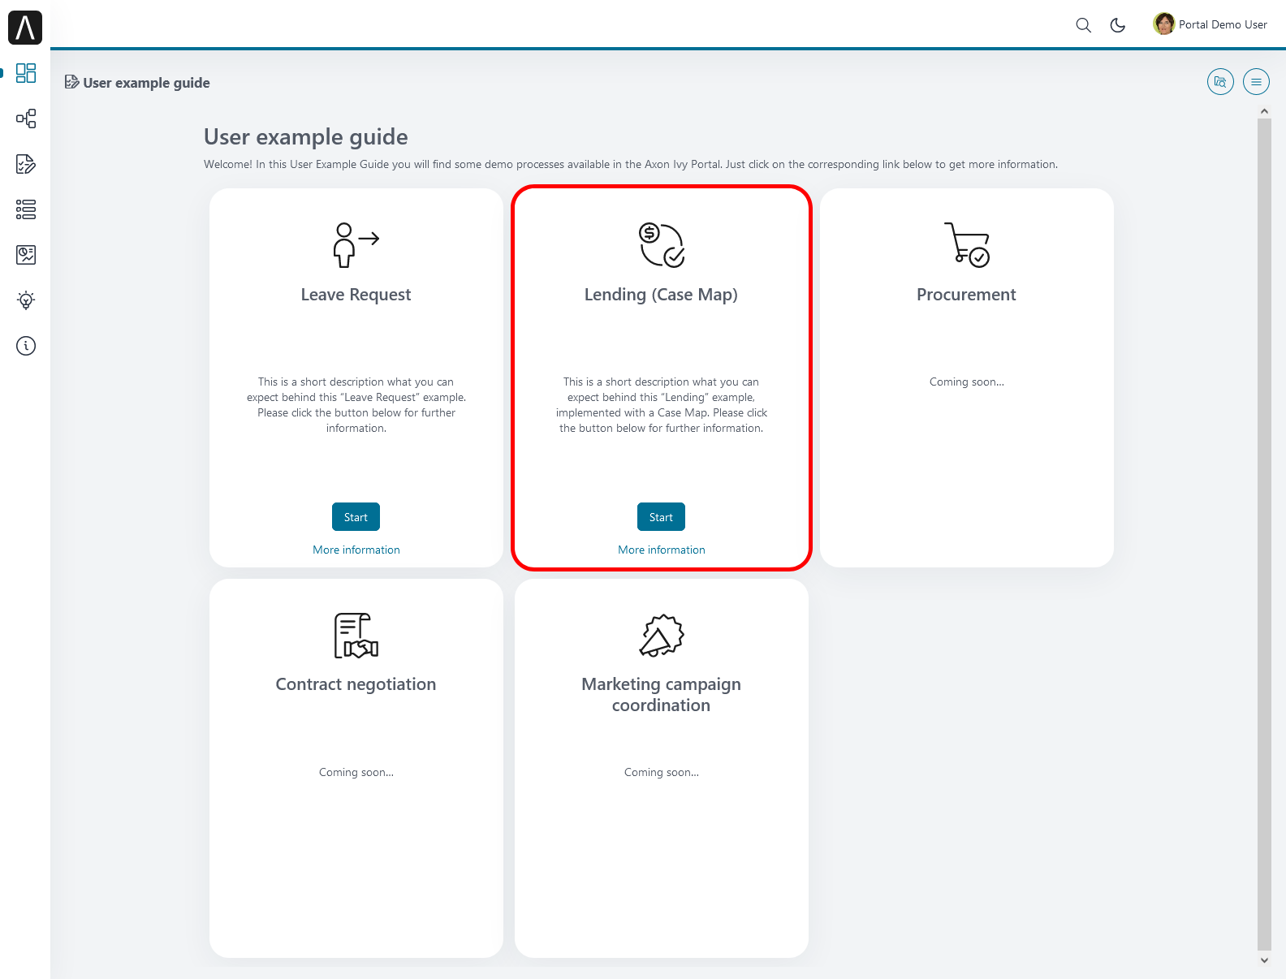Click the lightbulb icon in the sidebar

[x=26, y=300]
